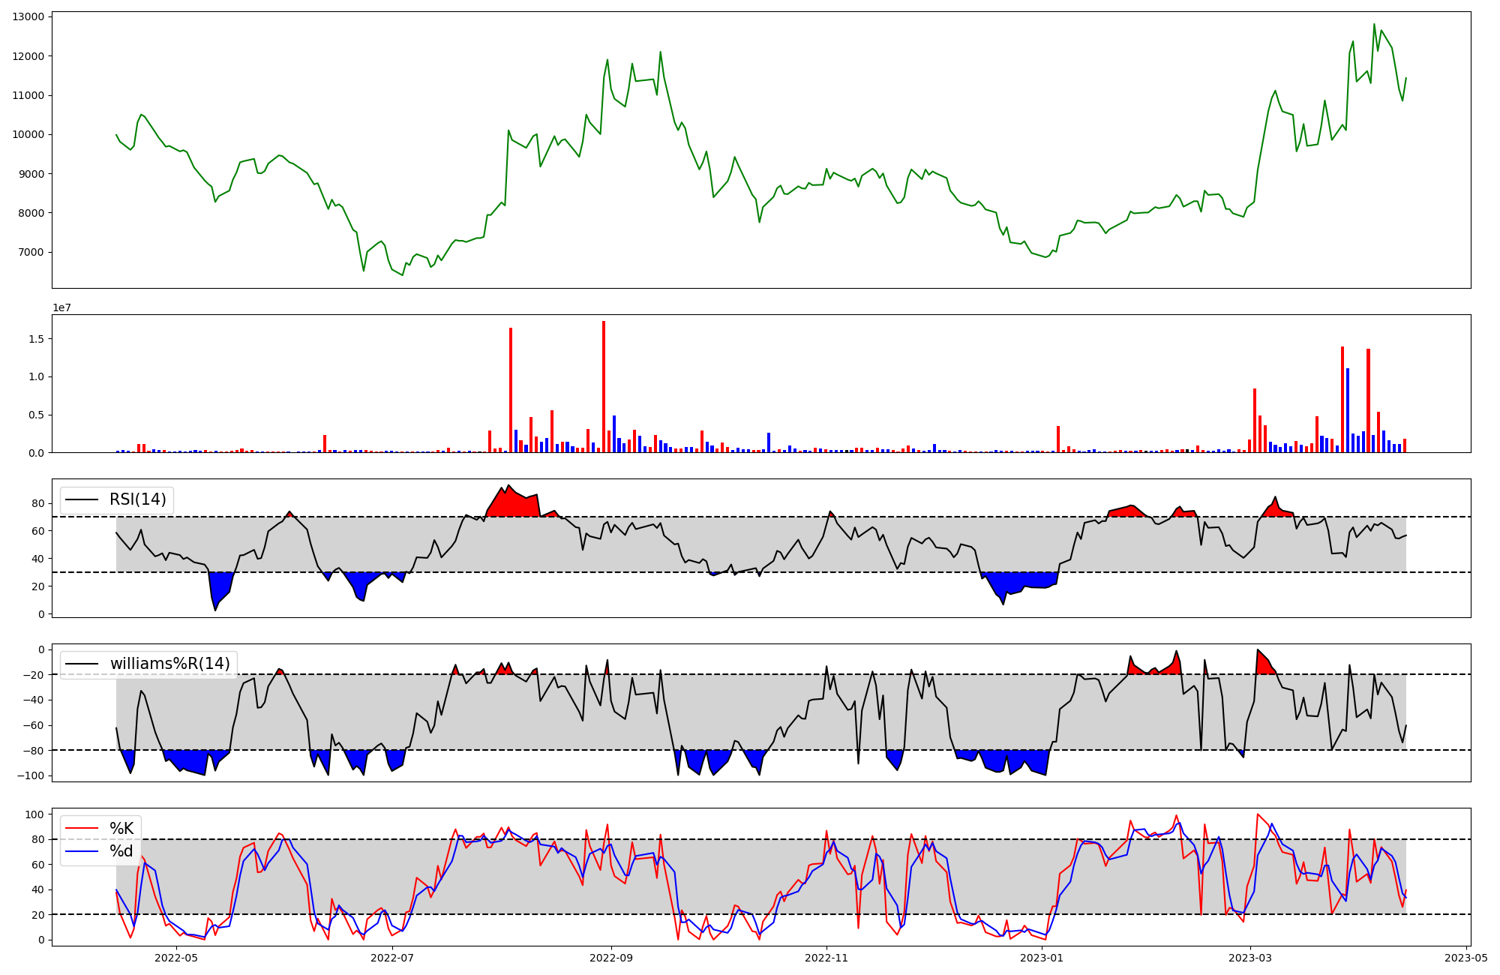The width and height of the screenshot is (1500, 975).
Task: Click the red %K legend line sample
Action: 82,829
